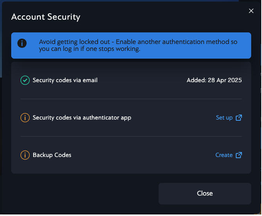Click orange warning icon beside authenticator app
Viewport: 262px width, 216px height.
click(x=25, y=118)
